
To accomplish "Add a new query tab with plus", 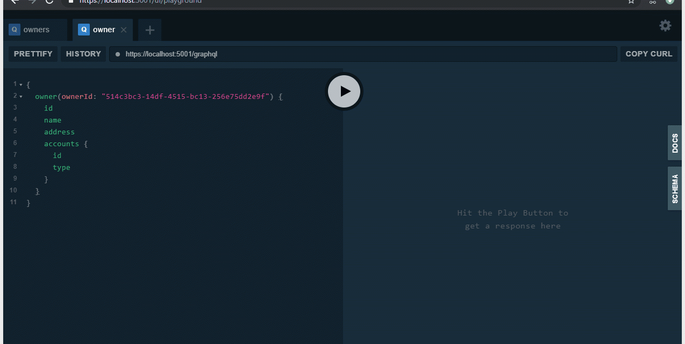I will click(149, 30).
